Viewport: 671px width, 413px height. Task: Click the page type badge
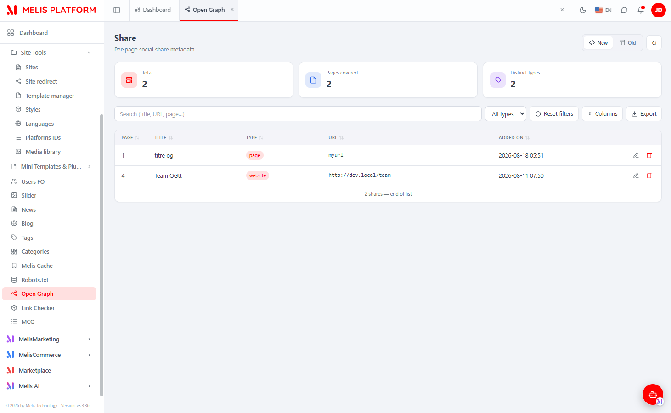tap(255, 155)
